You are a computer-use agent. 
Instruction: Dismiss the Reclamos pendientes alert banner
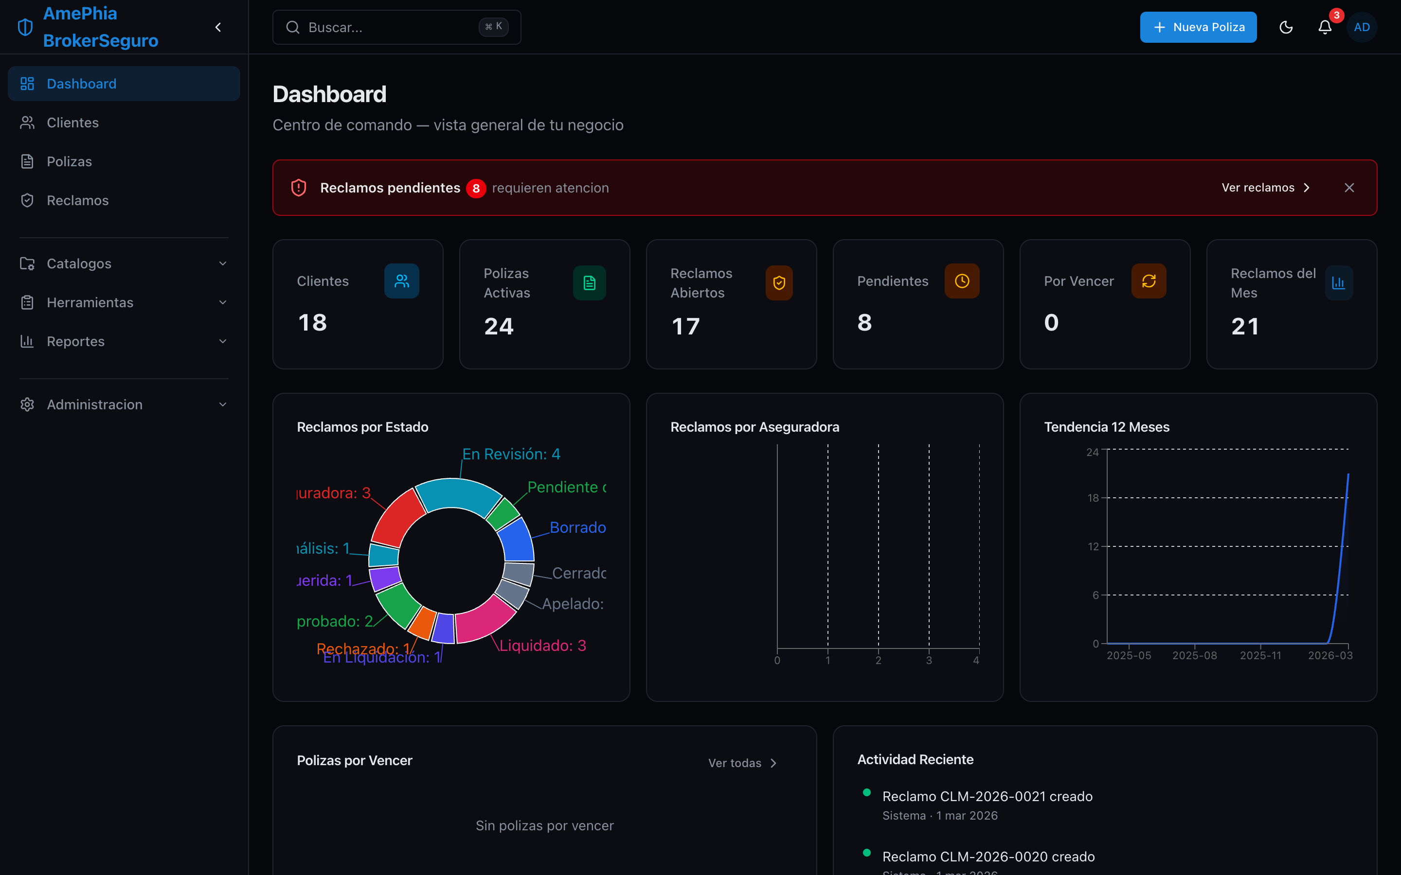tap(1349, 188)
